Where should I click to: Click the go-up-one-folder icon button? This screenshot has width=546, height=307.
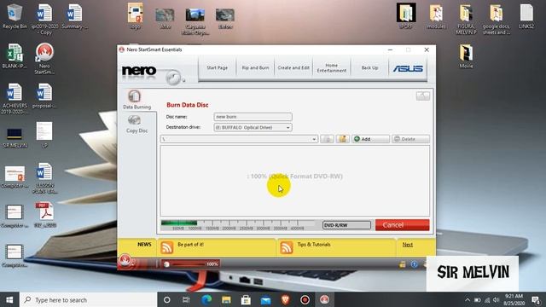tap(327, 139)
